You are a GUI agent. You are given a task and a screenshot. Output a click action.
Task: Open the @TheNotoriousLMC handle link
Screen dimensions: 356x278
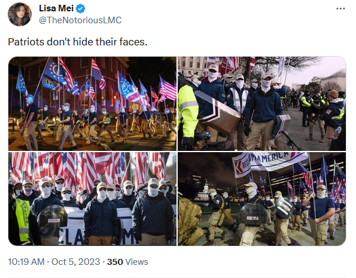(80, 20)
